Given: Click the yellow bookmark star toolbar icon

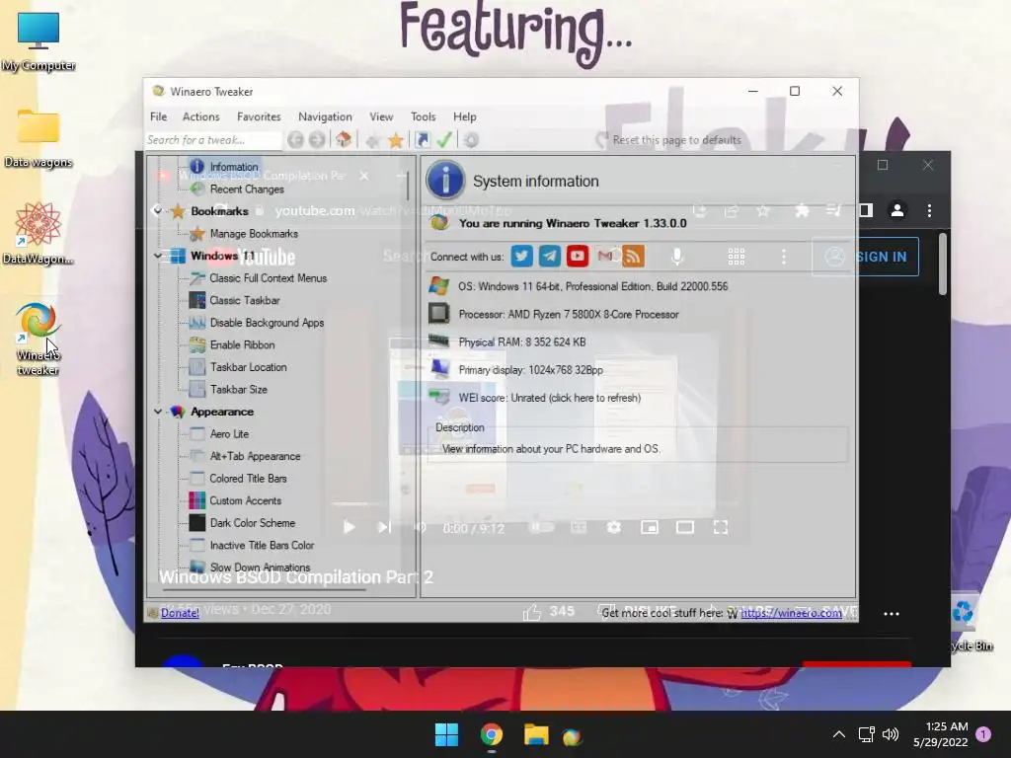Looking at the screenshot, I should coord(395,140).
